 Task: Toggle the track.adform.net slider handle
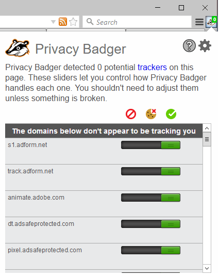tap(171, 171)
